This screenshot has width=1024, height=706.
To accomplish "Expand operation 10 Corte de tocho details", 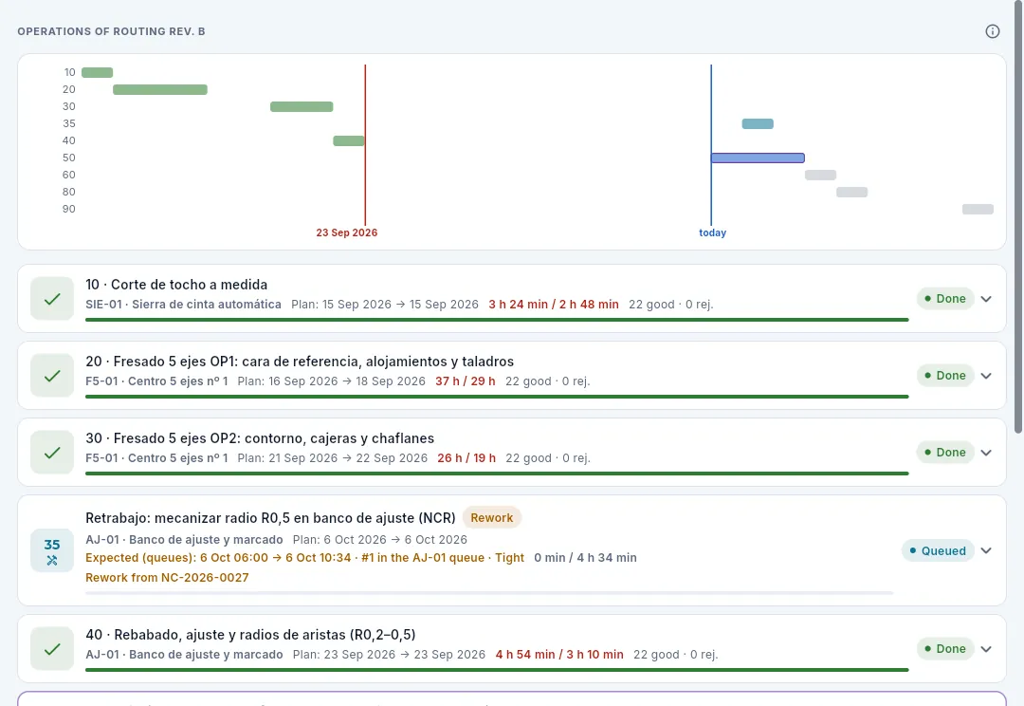I will [986, 299].
